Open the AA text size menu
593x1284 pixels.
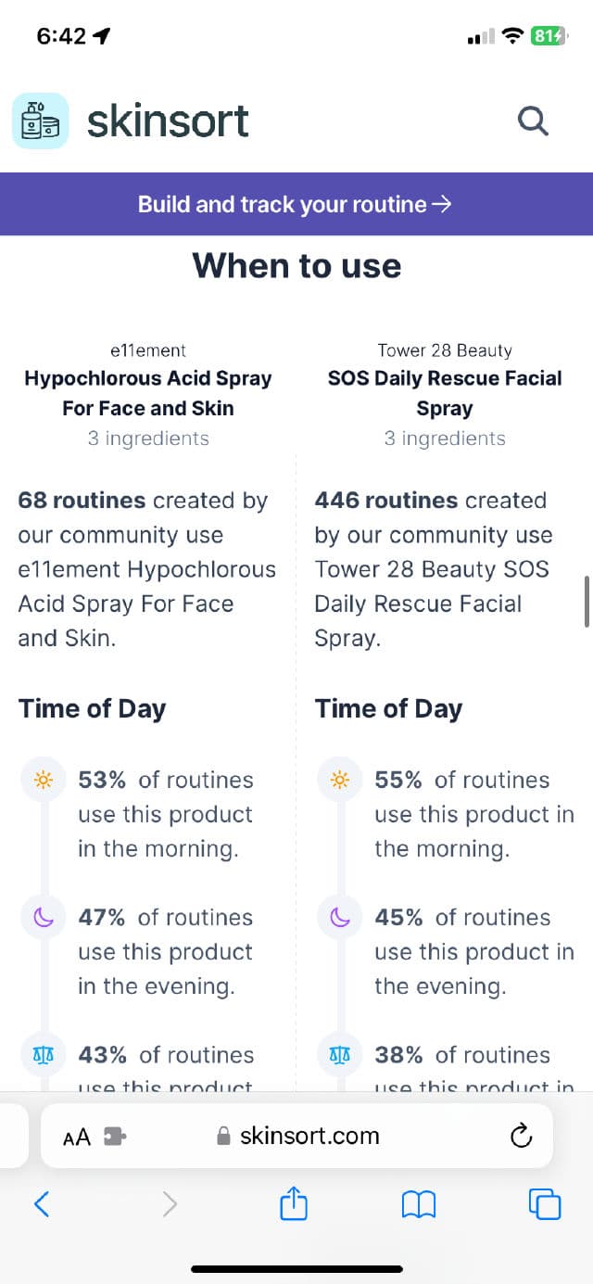[77, 1137]
